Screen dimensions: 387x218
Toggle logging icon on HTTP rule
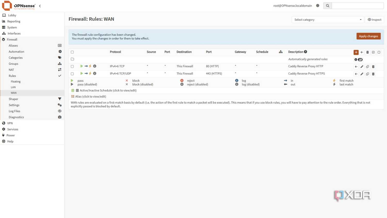(x=95, y=66)
